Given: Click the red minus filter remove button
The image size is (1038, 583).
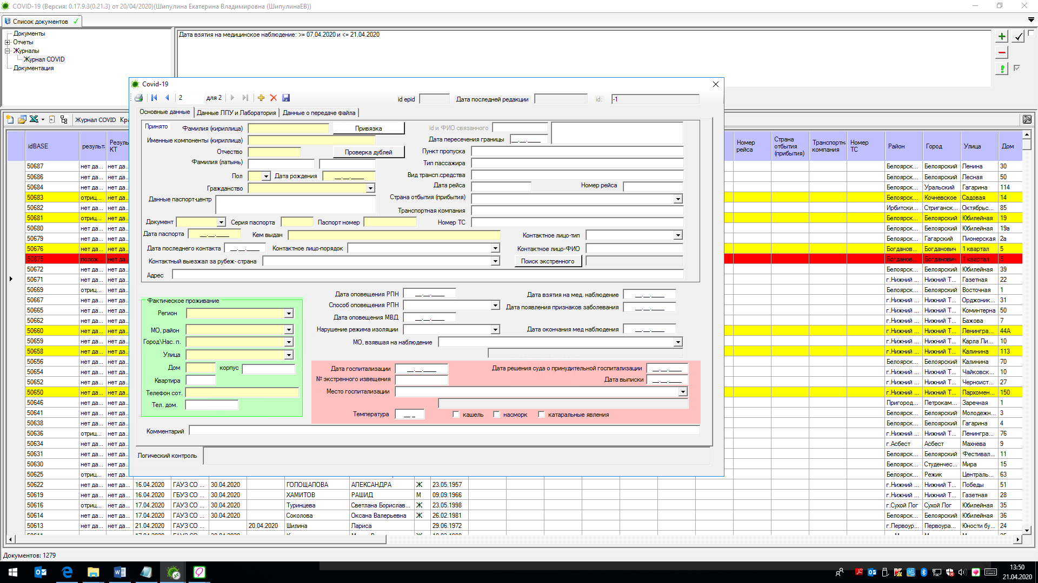Looking at the screenshot, I should [x=1002, y=52].
